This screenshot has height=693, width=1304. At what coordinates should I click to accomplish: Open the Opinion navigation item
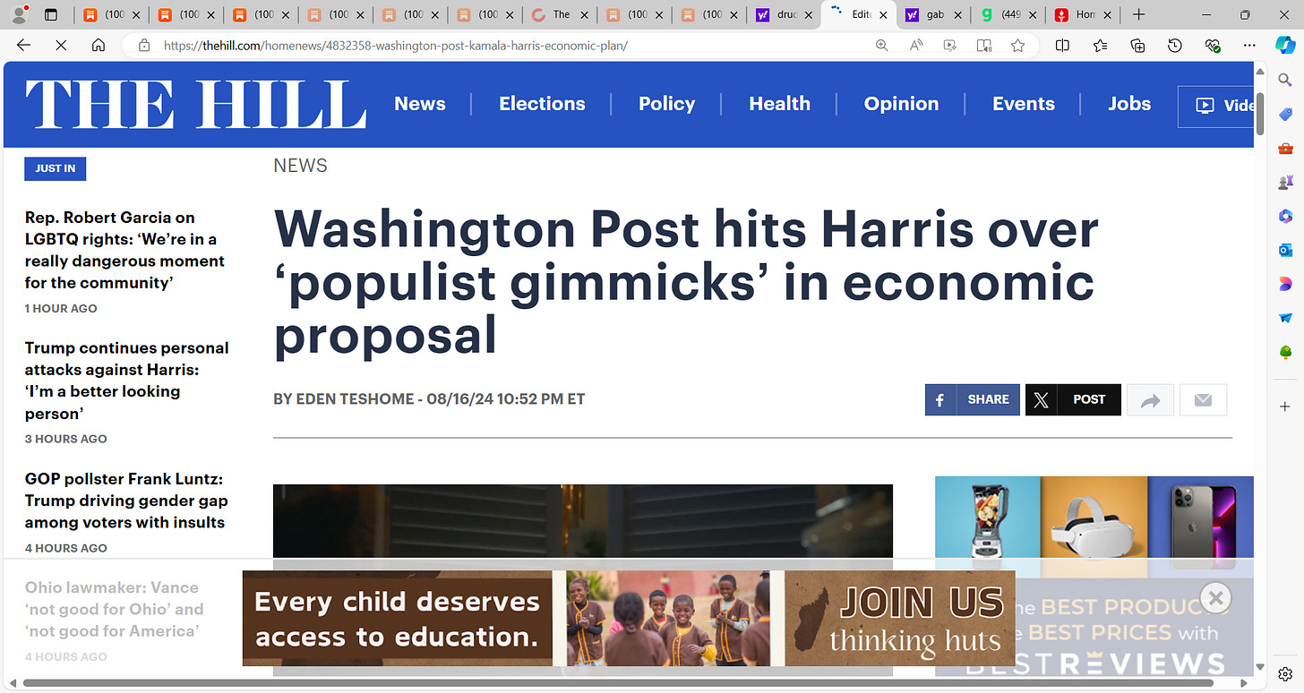click(x=901, y=104)
